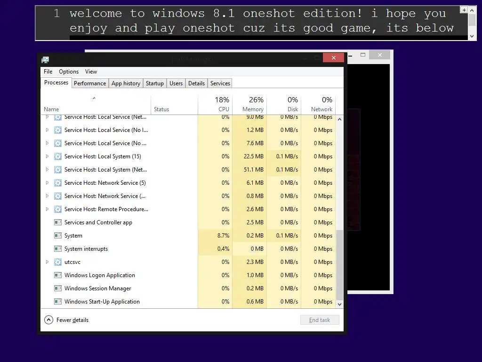This screenshot has height=362, width=482.
Task: Select the Windows Session Manager row
Action: 188,288
